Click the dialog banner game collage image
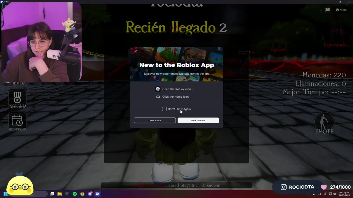 (x=176, y=64)
